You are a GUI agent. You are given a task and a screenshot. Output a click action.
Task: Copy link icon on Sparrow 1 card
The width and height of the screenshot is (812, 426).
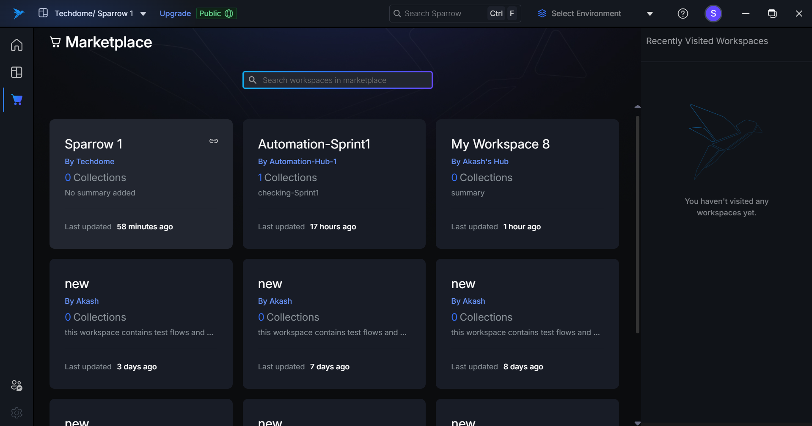214,141
